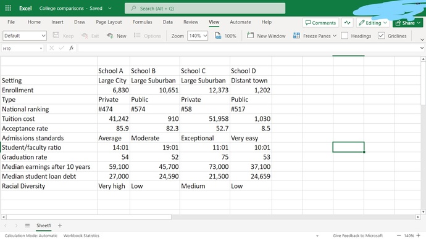Reset zoom to 100%
426x239 pixels.
pos(225,36)
